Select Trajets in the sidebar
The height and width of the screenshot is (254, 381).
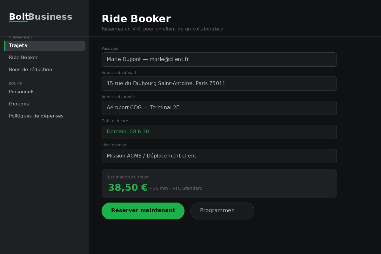point(18,45)
